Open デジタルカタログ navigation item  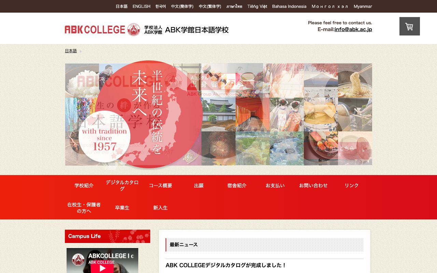pos(122,186)
